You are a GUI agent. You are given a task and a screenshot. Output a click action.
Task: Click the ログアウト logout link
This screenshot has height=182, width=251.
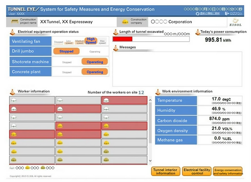click(x=236, y=14)
